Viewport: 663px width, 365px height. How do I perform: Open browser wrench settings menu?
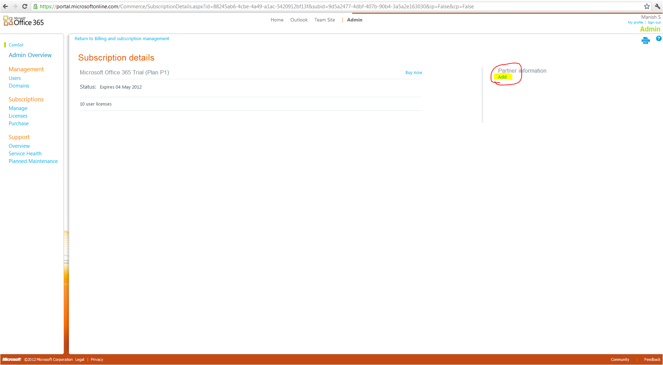coord(657,6)
